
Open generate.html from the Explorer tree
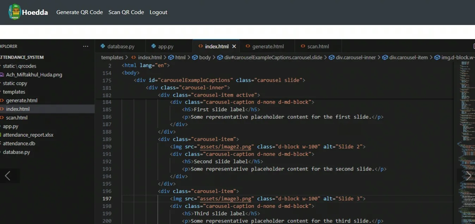[22, 100]
